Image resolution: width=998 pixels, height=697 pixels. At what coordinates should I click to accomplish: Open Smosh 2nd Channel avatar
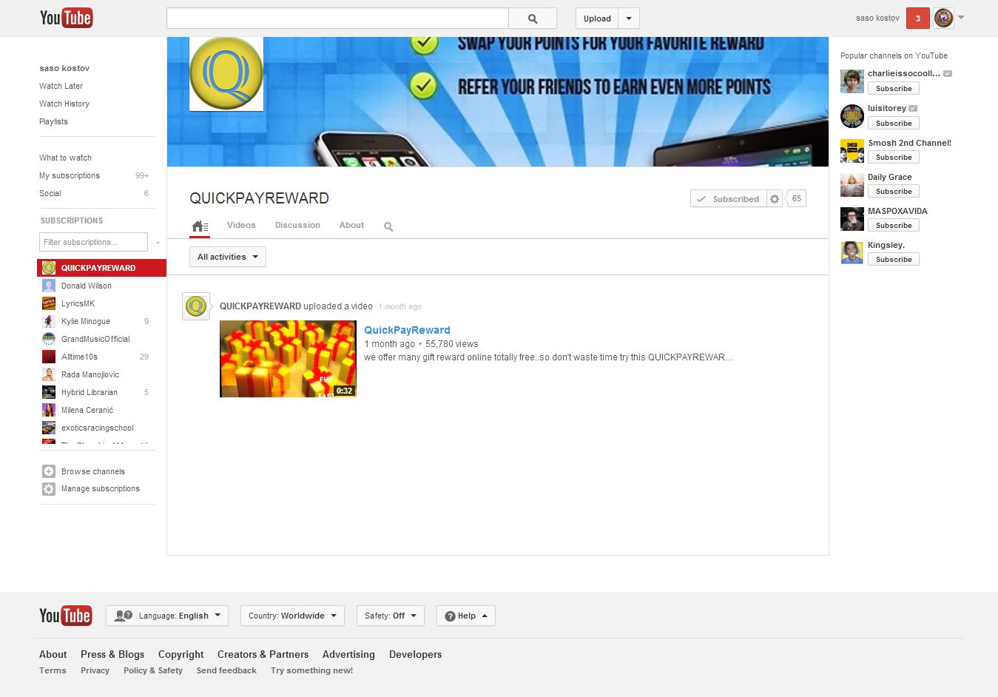click(852, 150)
